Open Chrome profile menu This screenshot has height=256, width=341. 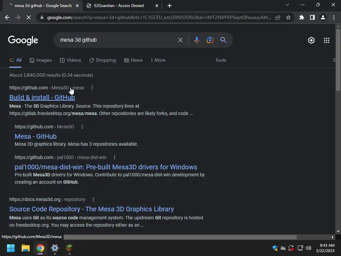point(323,17)
